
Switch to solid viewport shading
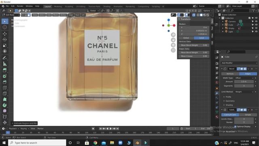[201, 15]
